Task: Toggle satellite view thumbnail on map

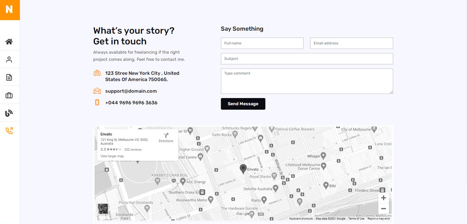Action: [103, 209]
